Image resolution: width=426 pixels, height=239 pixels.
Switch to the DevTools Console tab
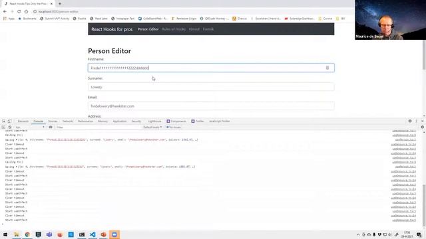coord(39,121)
